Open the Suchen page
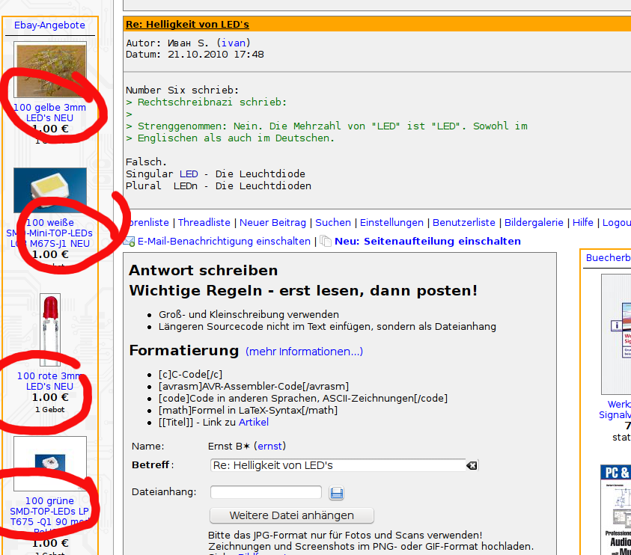Screen dimensions: 631x555 333,222
